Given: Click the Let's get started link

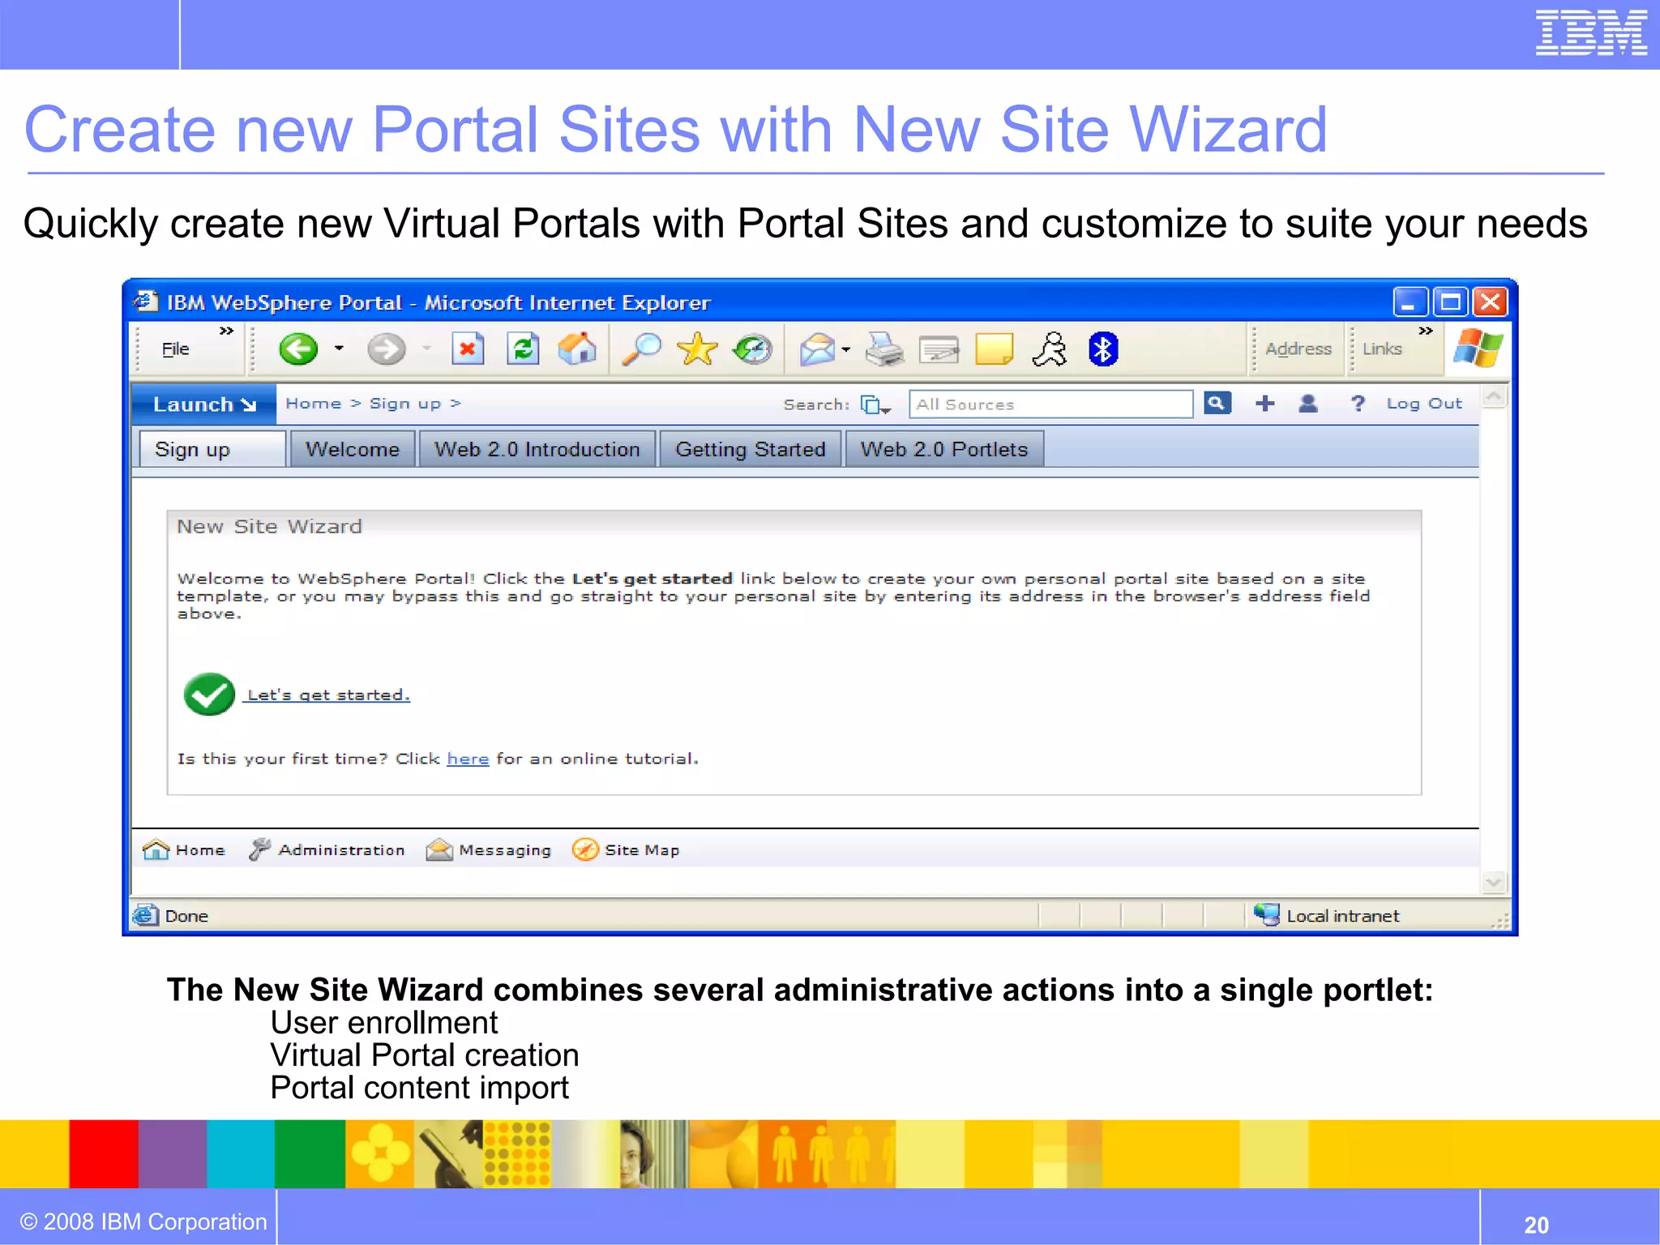Looking at the screenshot, I should coord(328,695).
